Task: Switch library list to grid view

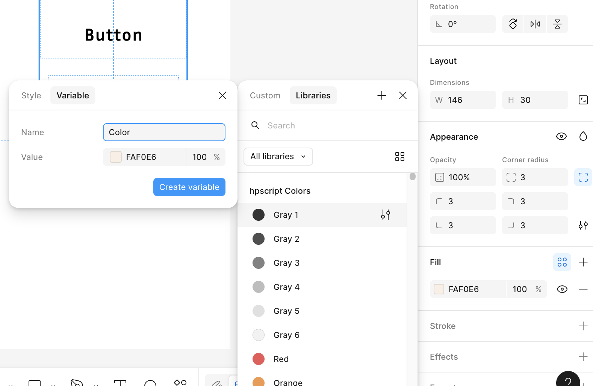Action: 399,157
